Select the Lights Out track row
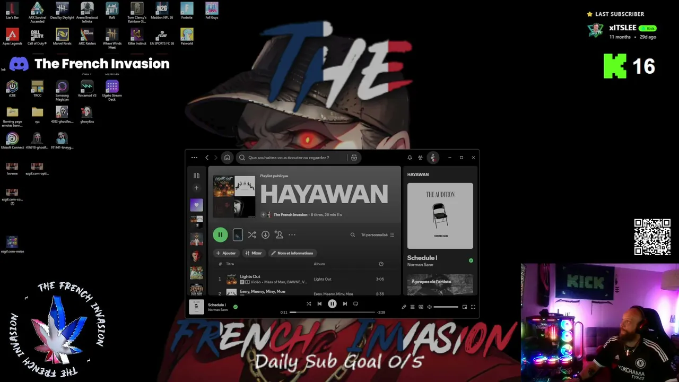 click(304, 279)
